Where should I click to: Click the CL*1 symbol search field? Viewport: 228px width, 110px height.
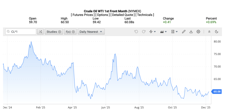coord(21,32)
